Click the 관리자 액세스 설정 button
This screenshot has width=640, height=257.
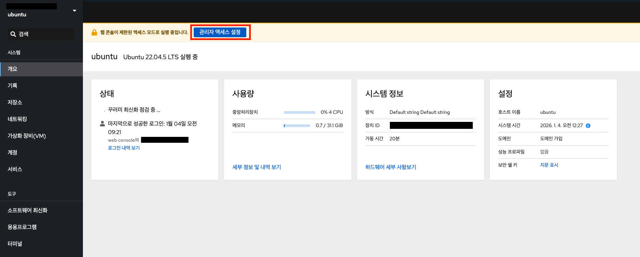(x=220, y=32)
